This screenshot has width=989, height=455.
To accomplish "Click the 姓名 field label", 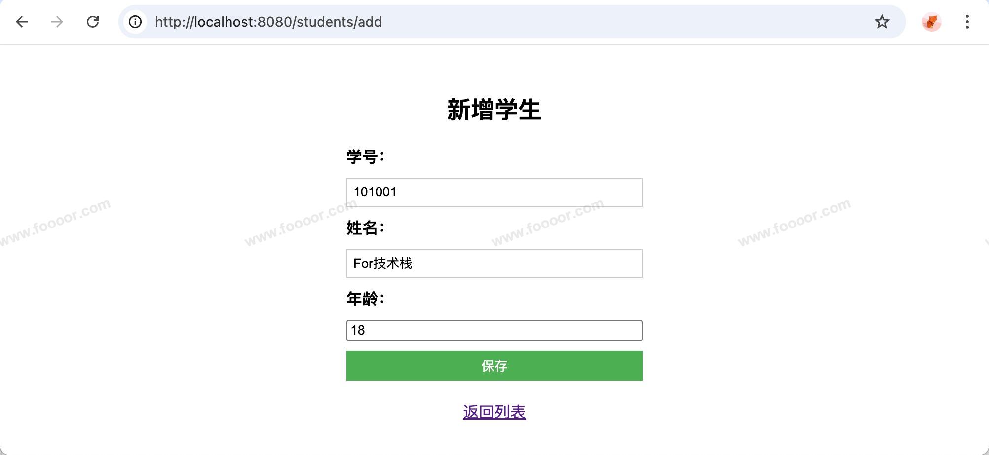I will click(365, 228).
